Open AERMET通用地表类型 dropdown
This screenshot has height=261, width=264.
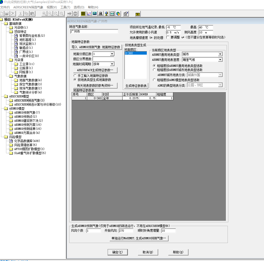tap(220, 54)
